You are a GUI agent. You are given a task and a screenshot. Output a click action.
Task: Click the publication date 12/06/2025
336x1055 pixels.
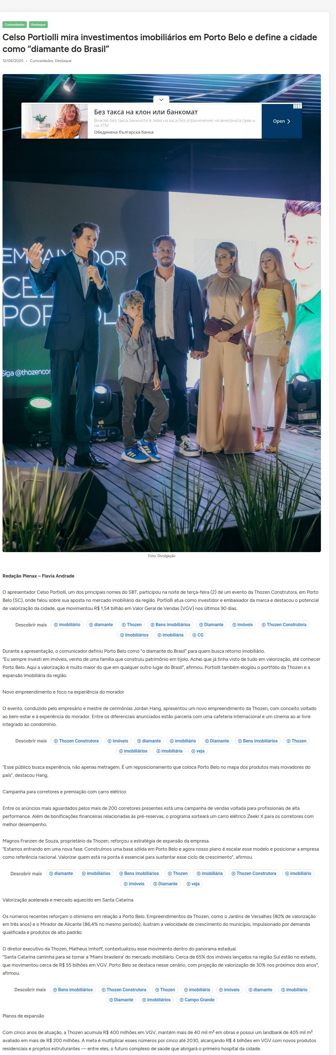coord(13,61)
